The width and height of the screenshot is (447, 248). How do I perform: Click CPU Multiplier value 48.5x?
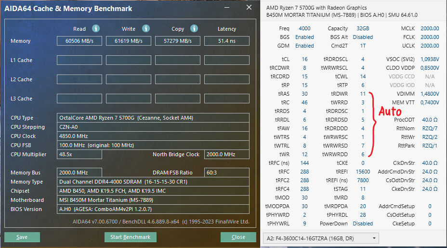pos(79,154)
